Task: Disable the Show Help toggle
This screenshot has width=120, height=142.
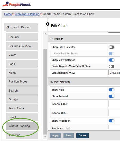Action: pos(112,90)
